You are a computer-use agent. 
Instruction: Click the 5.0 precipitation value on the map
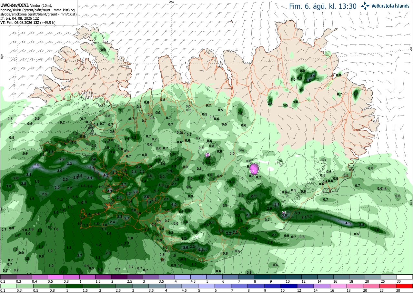(x=37, y=165)
